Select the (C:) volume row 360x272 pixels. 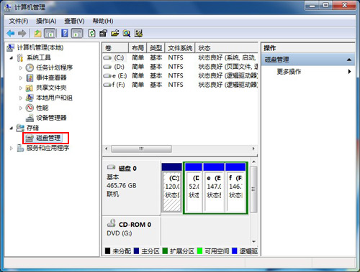180,57
